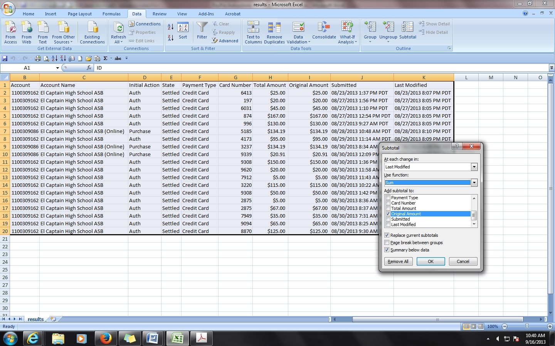Click Remove All in Subtotal dialog
This screenshot has width=555, height=346.
click(x=398, y=261)
